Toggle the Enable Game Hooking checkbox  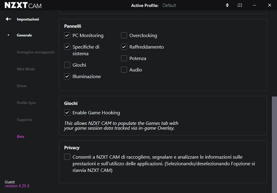coord(67,113)
